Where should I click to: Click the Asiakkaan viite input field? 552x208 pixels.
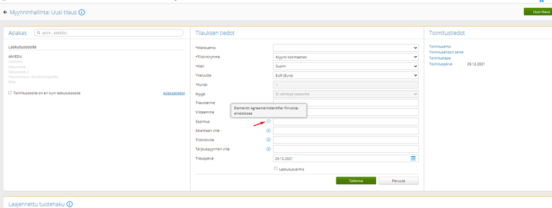click(x=346, y=130)
